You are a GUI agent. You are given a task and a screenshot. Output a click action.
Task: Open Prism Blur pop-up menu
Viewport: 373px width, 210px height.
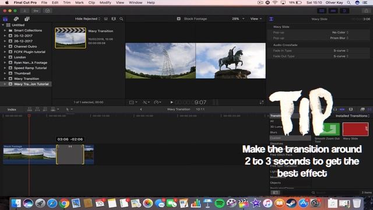(339, 38)
